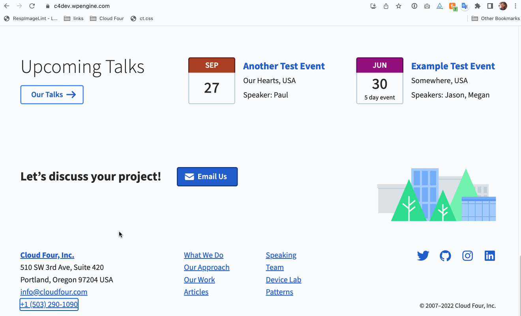The height and width of the screenshot is (316, 521).
Task: Click the Upcoming Talks heading
Action: click(82, 67)
